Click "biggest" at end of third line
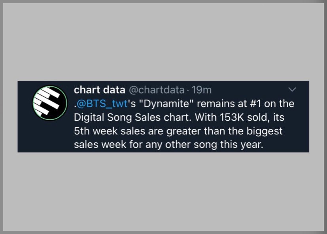The height and width of the screenshot is (234, 327). pyautogui.click(x=265, y=131)
